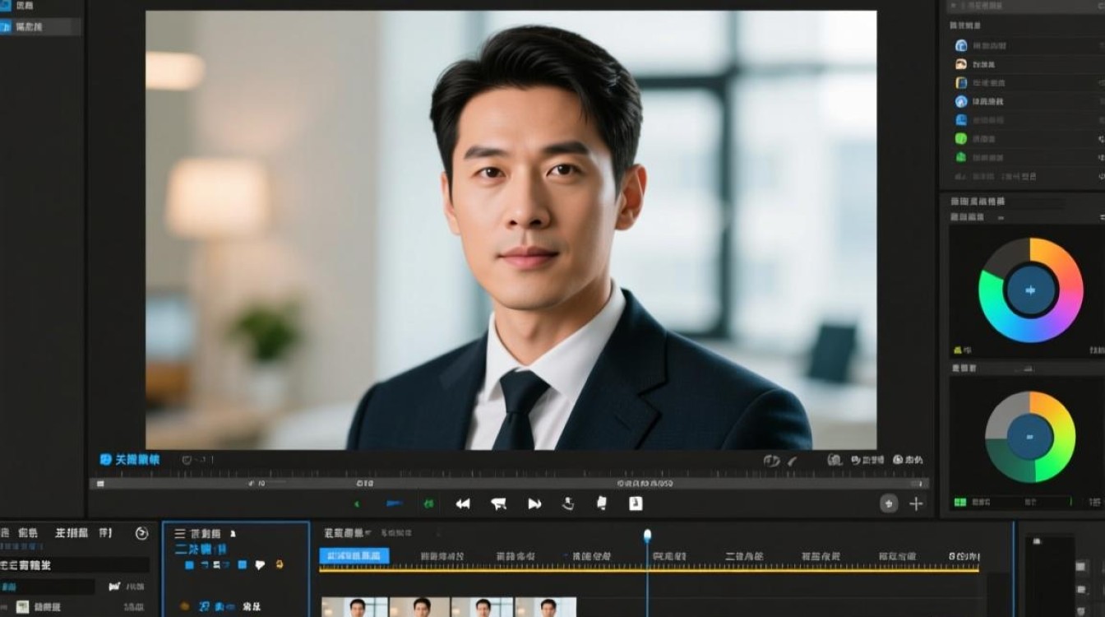Enable the yellow marker toggle in the clip panel
This screenshot has width=1105, height=617.
[x=280, y=565]
